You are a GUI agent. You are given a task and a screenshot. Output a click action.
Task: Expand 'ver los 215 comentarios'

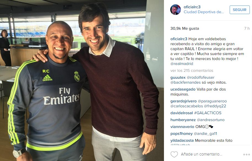(x=192, y=70)
